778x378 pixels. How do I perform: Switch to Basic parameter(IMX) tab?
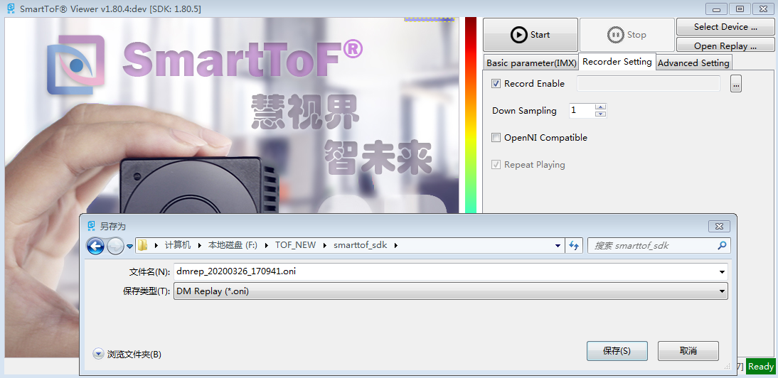click(531, 63)
